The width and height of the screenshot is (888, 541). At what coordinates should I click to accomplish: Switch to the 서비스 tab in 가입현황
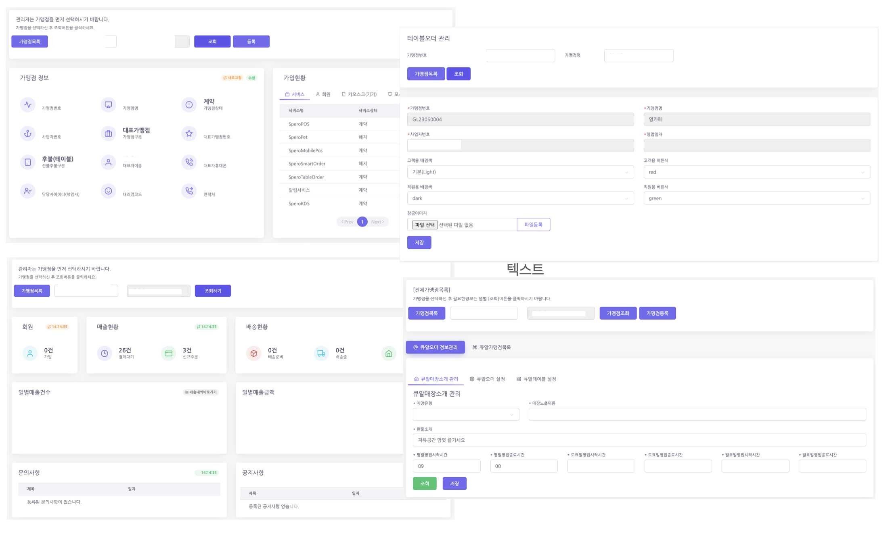[295, 94]
